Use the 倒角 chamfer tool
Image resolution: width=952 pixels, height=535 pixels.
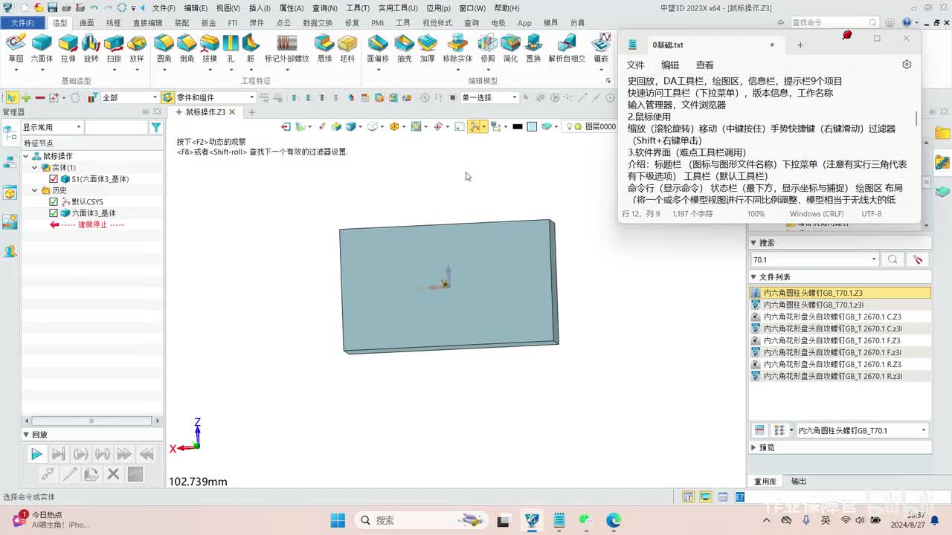[187, 48]
